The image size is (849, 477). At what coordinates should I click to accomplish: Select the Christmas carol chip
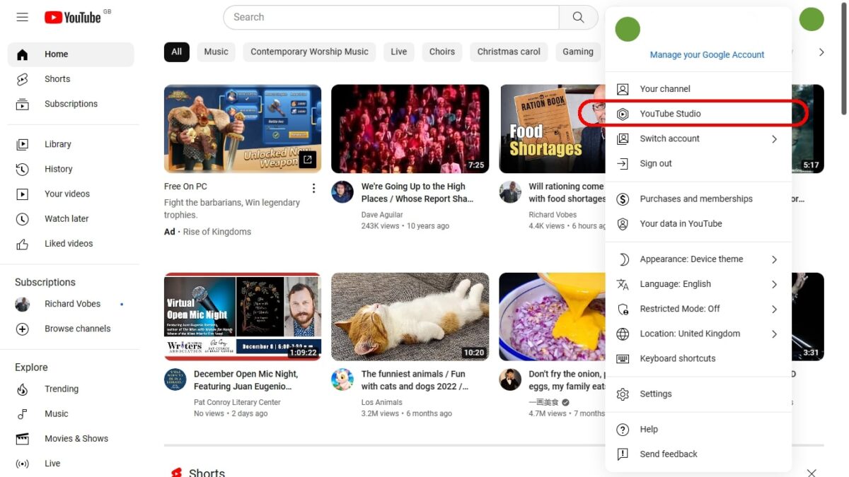tap(509, 52)
